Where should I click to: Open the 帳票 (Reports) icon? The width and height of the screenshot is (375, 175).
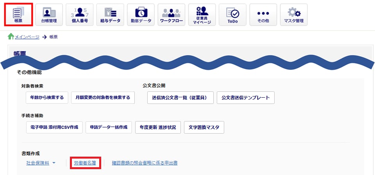pos(18,15)
